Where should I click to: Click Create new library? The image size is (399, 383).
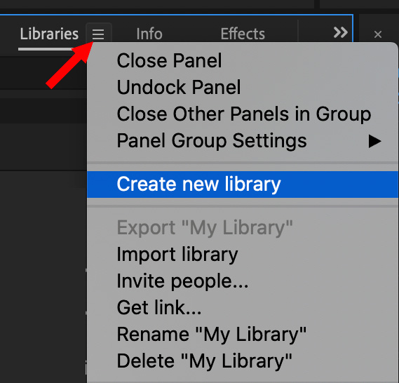[x=243, y=184]
